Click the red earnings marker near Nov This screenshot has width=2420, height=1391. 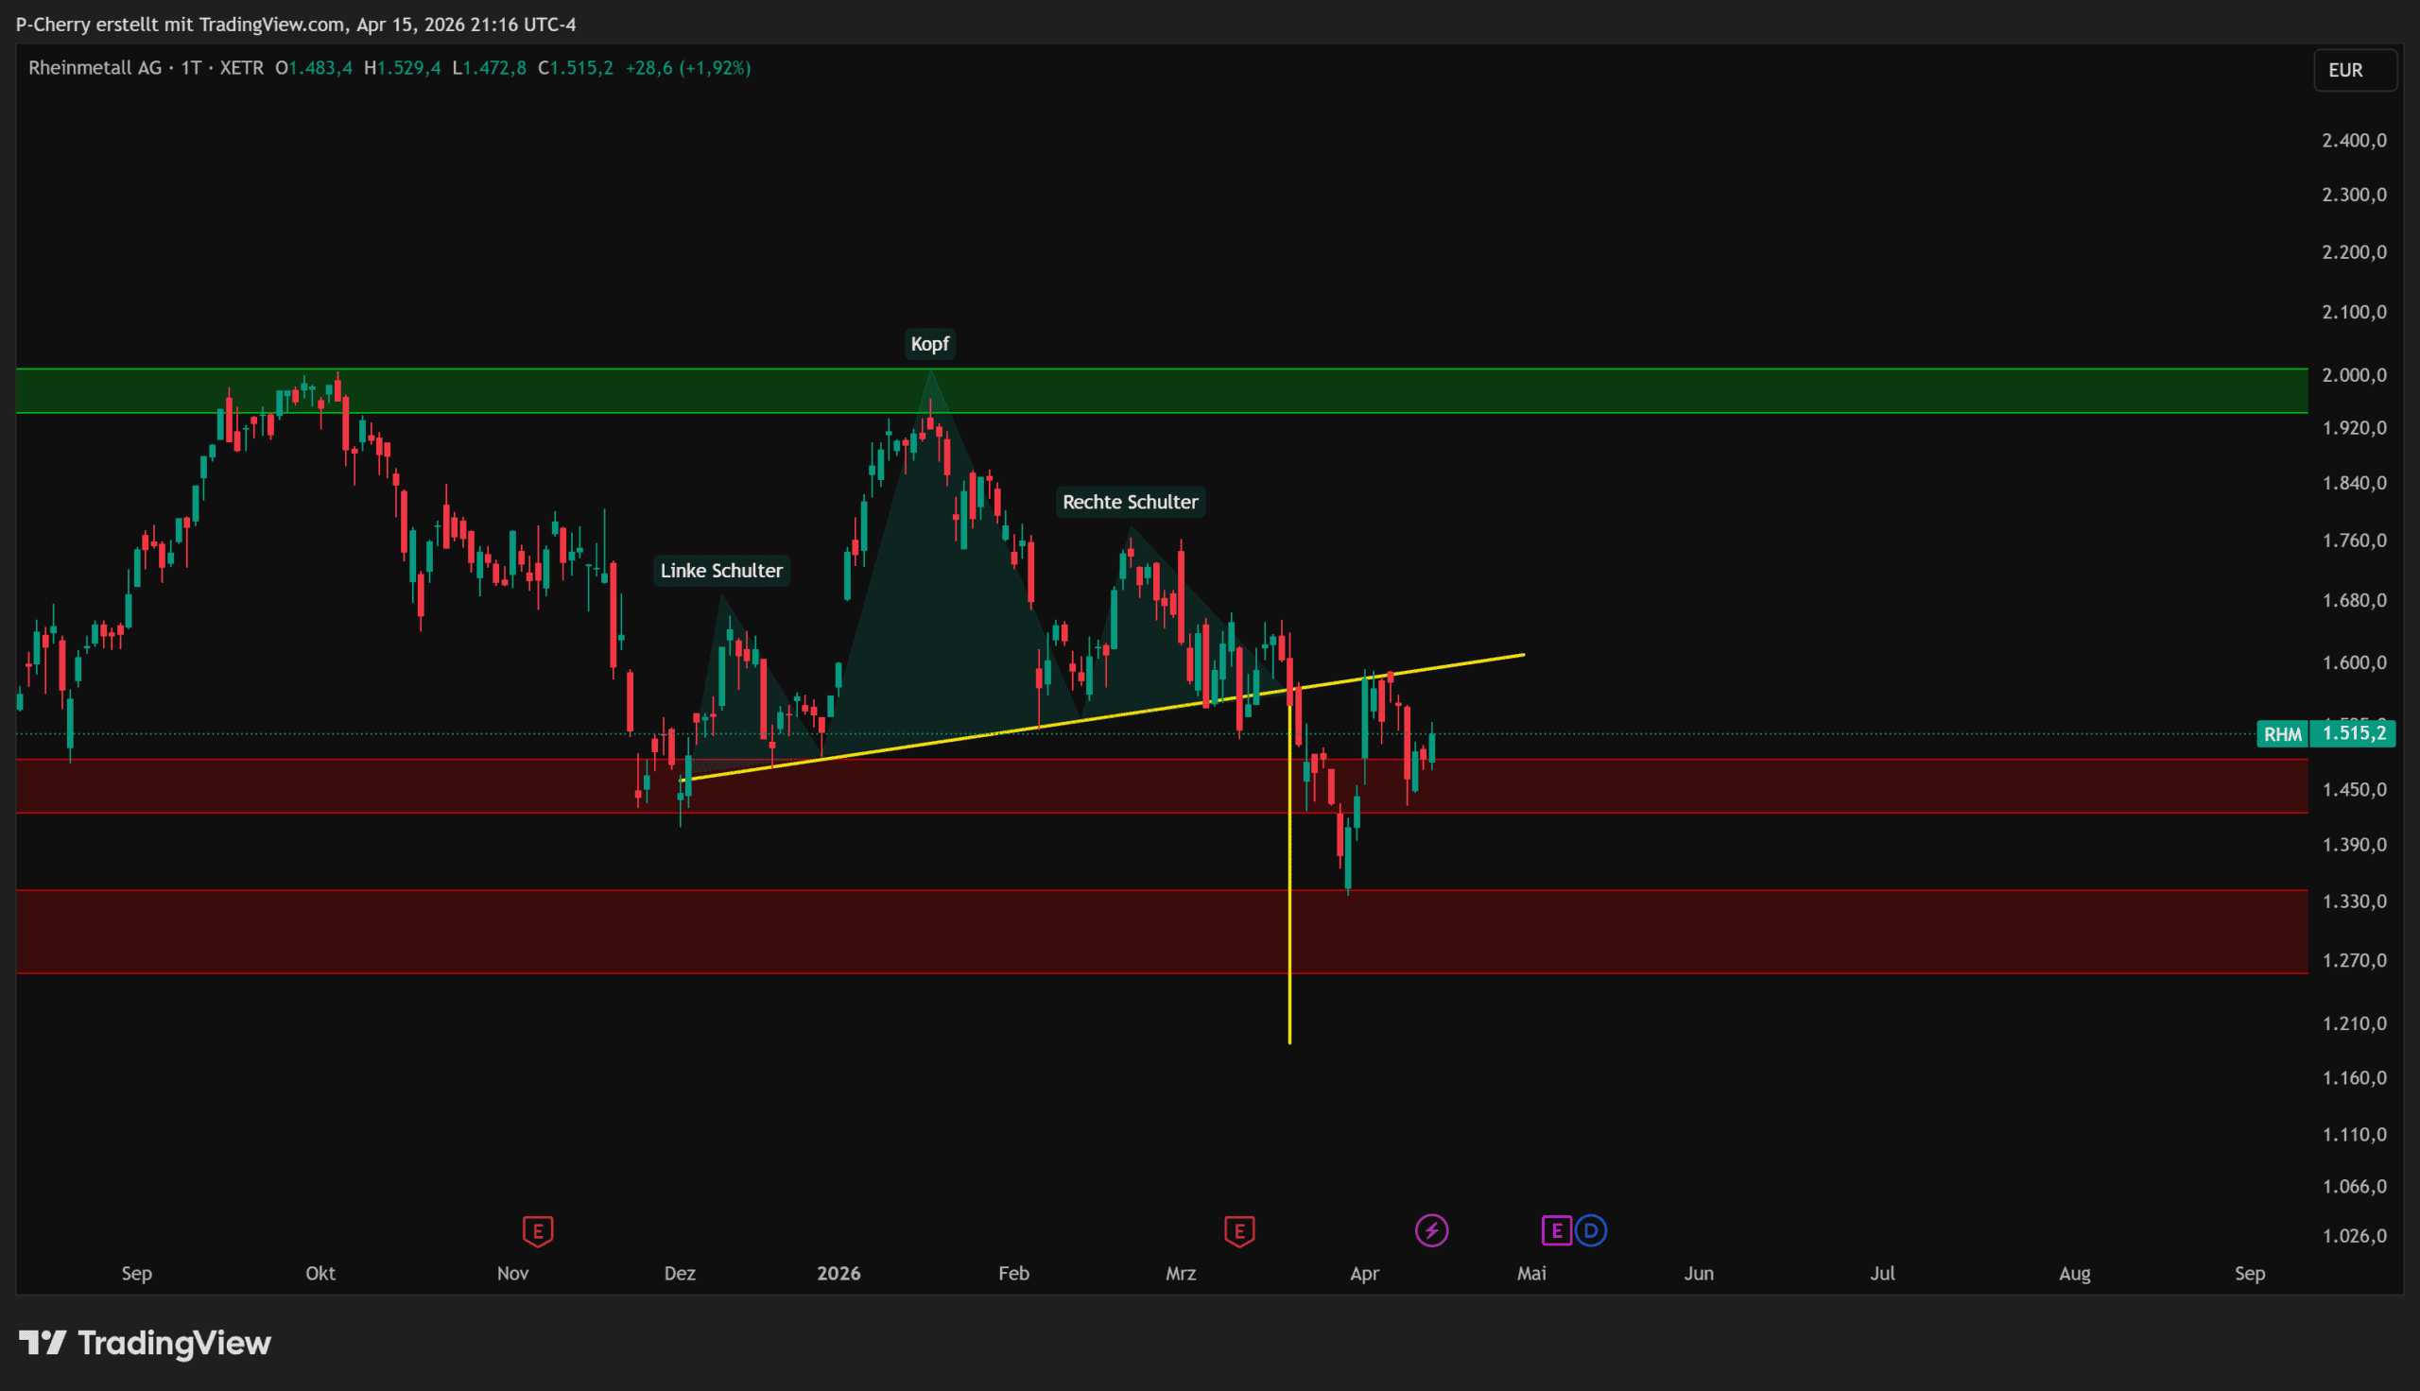pyautogui.click(x=538, y=1230)
